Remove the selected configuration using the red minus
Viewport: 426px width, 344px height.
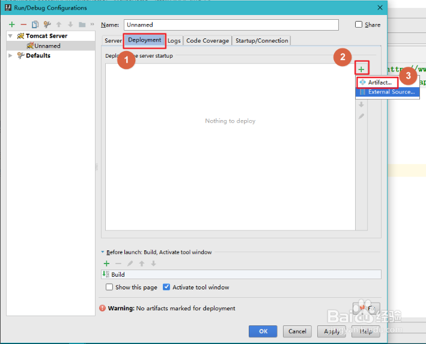[23, 25]
